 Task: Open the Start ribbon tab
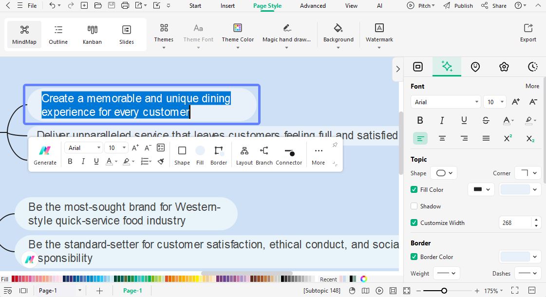pyautogui.click(x=195, y=6)
